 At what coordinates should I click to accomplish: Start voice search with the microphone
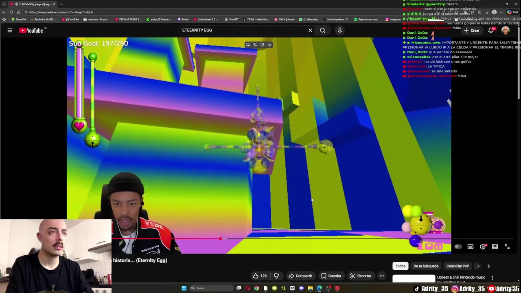[x=340, y=30]
